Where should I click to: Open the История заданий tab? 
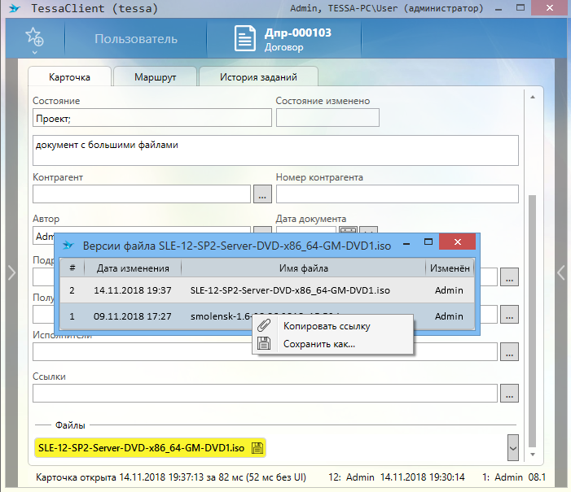click(258, 77)
